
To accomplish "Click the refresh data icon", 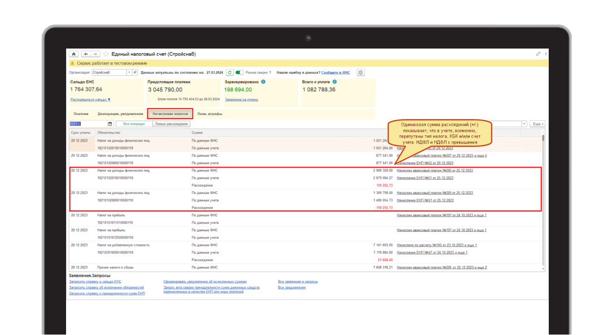I will pos(230,73).
